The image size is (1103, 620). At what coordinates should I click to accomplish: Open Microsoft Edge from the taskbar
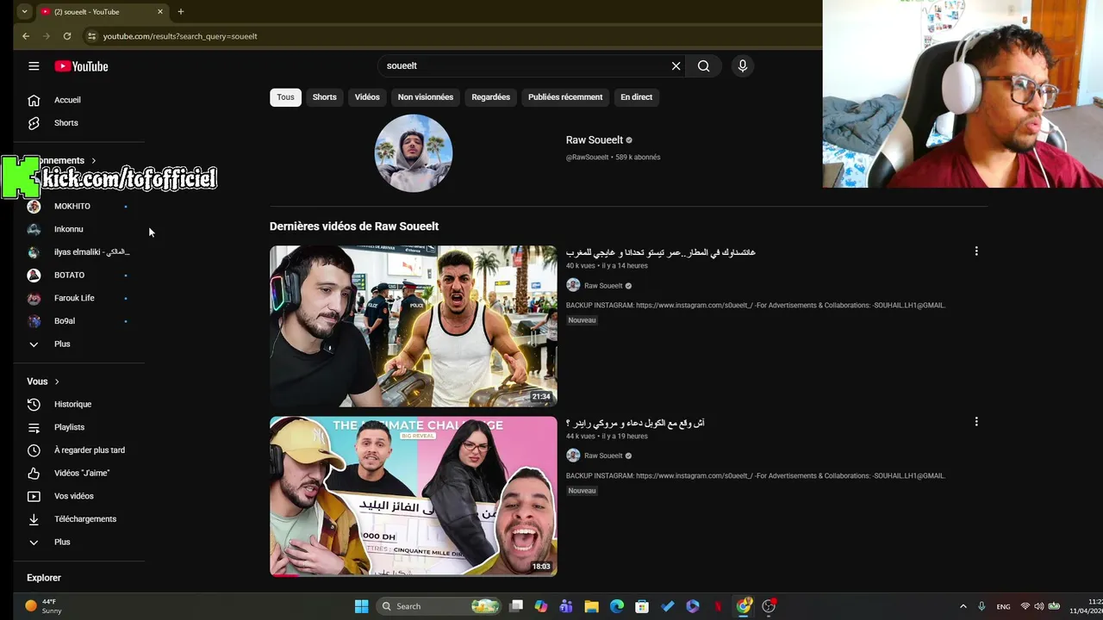(617, 606)
